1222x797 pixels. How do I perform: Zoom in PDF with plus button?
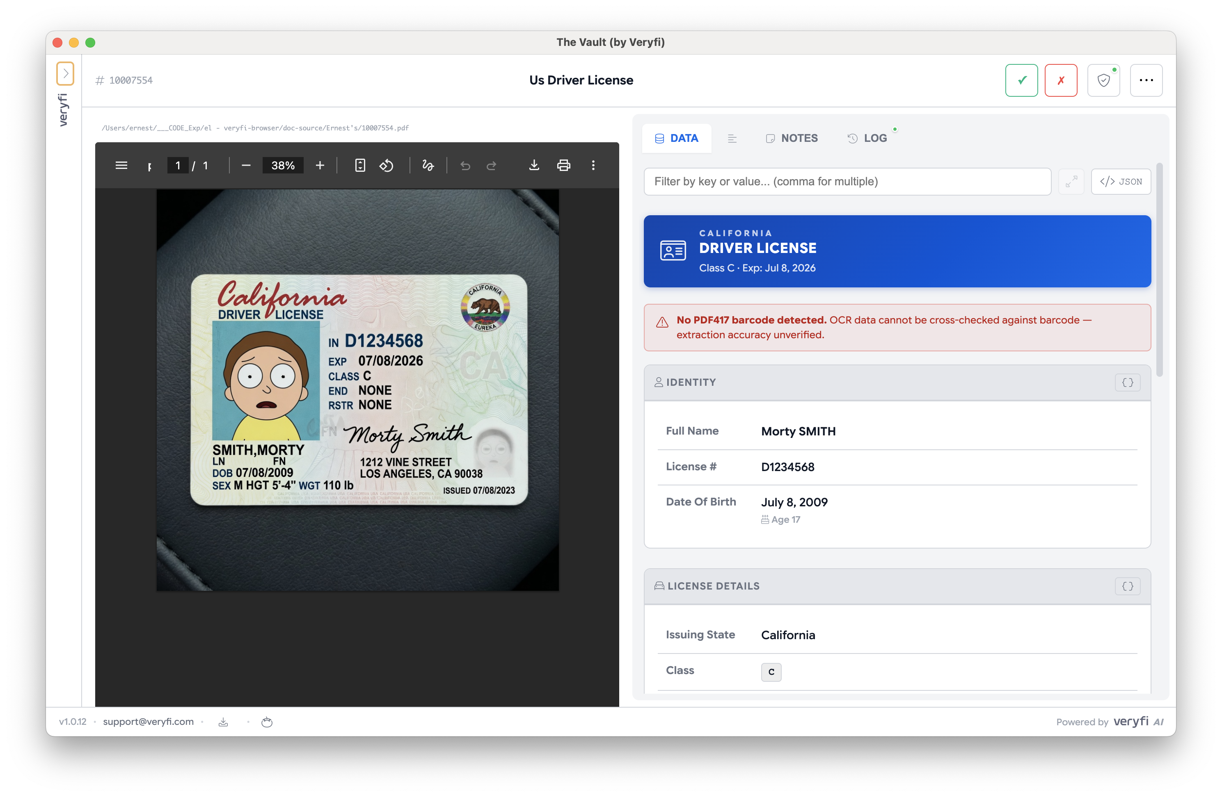tap(320, 165)
